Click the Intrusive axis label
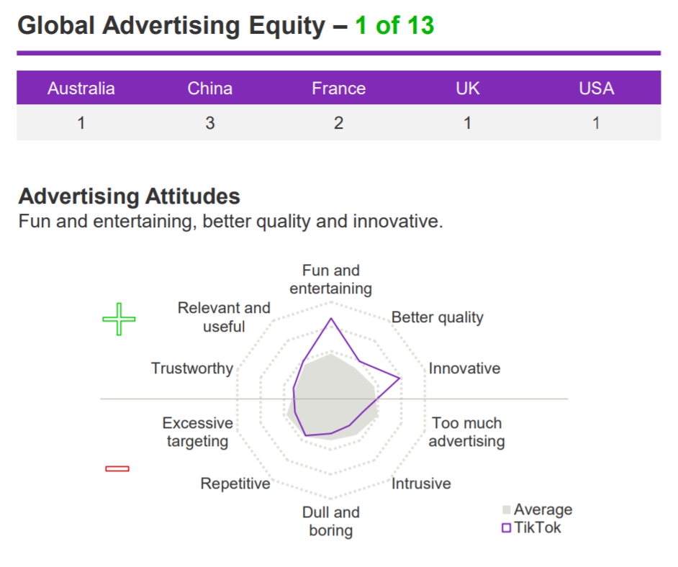The image size is (678, 567). click(x=421, y=483)
